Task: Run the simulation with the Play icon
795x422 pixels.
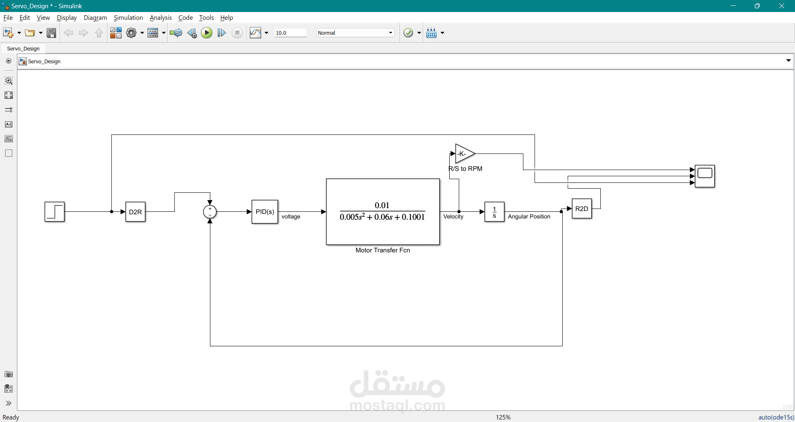Action: pyautogui.click(x=207, y=33)
